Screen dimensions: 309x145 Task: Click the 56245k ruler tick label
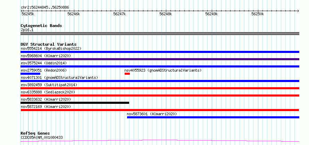pos(28,14)
